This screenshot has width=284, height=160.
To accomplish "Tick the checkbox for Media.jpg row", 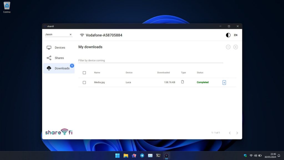I will [84, 82].
